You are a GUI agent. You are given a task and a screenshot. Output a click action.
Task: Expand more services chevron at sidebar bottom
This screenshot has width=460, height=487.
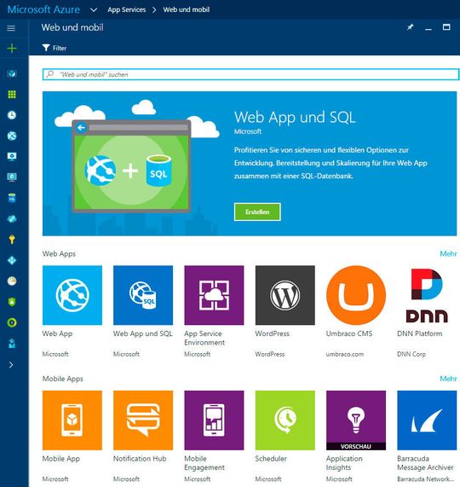tap(11, 365)
